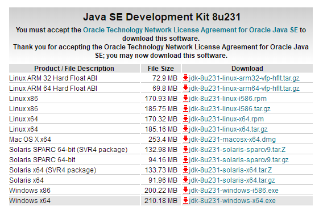Select the Windows x86 description
This screenshot has height=211, width=323.
pyautogui.click(x=30, y=191)
